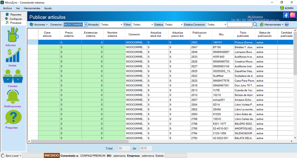Expand the Acciones dropdown
This screenshot has width=297, height=158.
point(47,25)
